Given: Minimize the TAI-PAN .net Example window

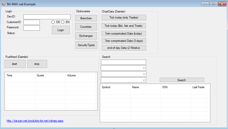Looking at the screenshot, I should click(x=205, y=4).
